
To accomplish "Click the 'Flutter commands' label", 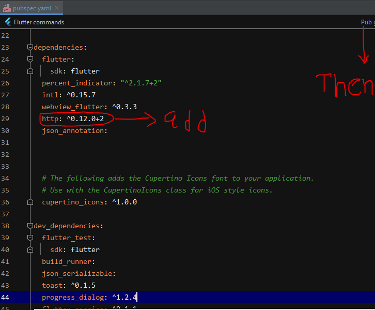I will pyautogui.click(x=39, y=22).
